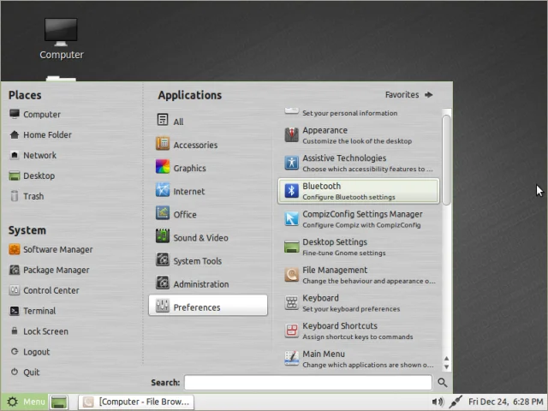Click the Show Desktop panel icon

[59, 402]
